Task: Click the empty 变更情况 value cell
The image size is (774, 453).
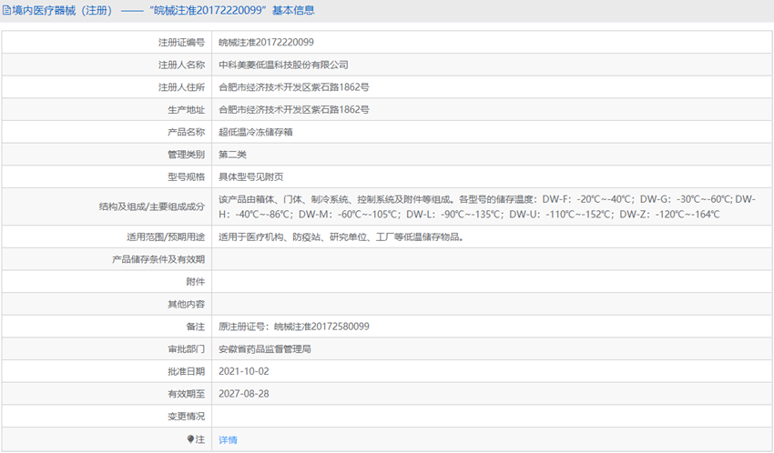Action: tap(492, 417)
